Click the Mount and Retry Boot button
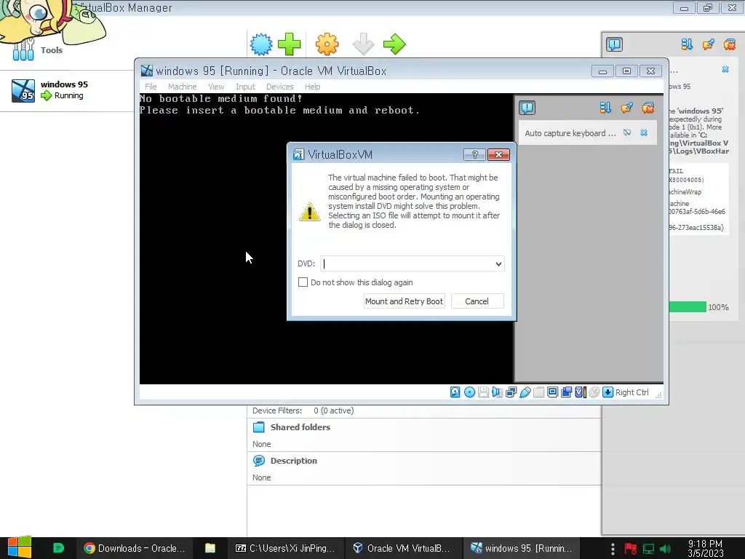This screenshot has height=559, width=745. pyautogui.click(x=405, y=301)
